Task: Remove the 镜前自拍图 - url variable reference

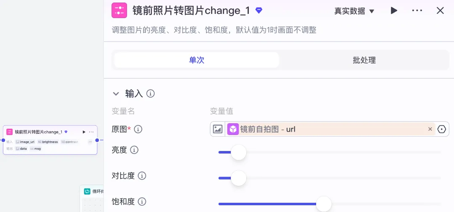Action: tap(430, 129)
